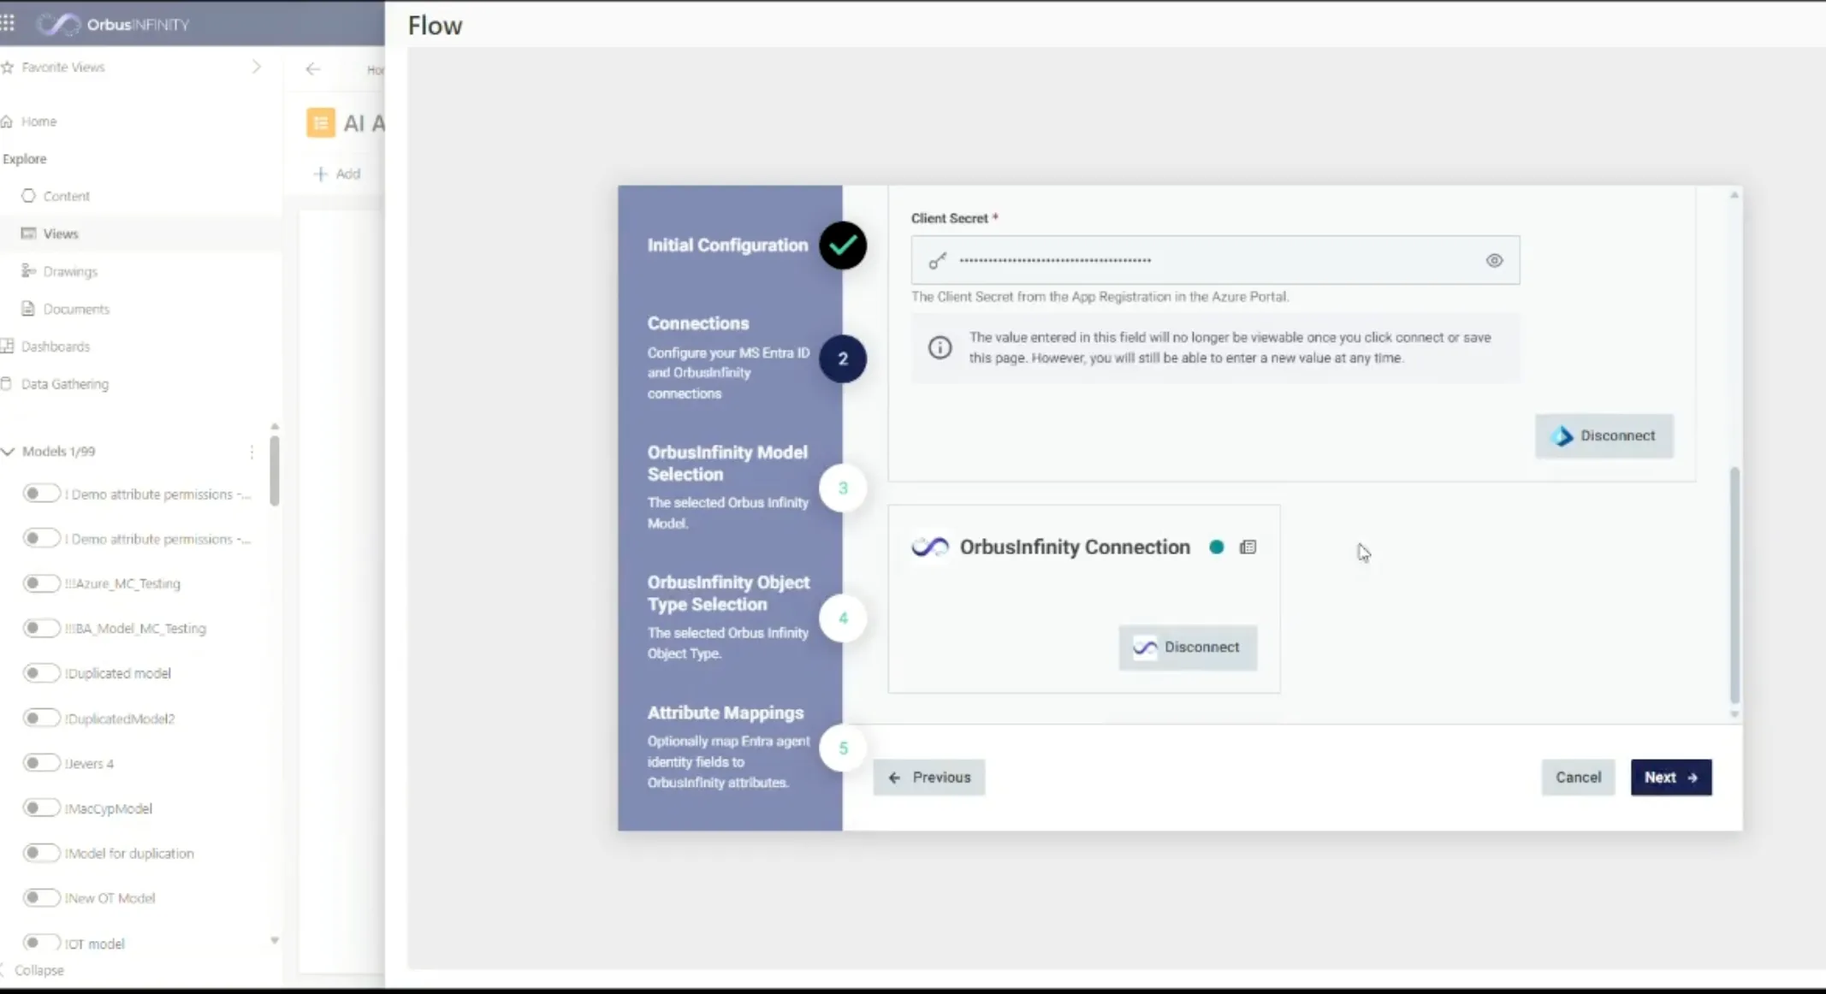Toggle the !New OT Model switch
The image size is (1826, 994).
(x=41, y=898)
